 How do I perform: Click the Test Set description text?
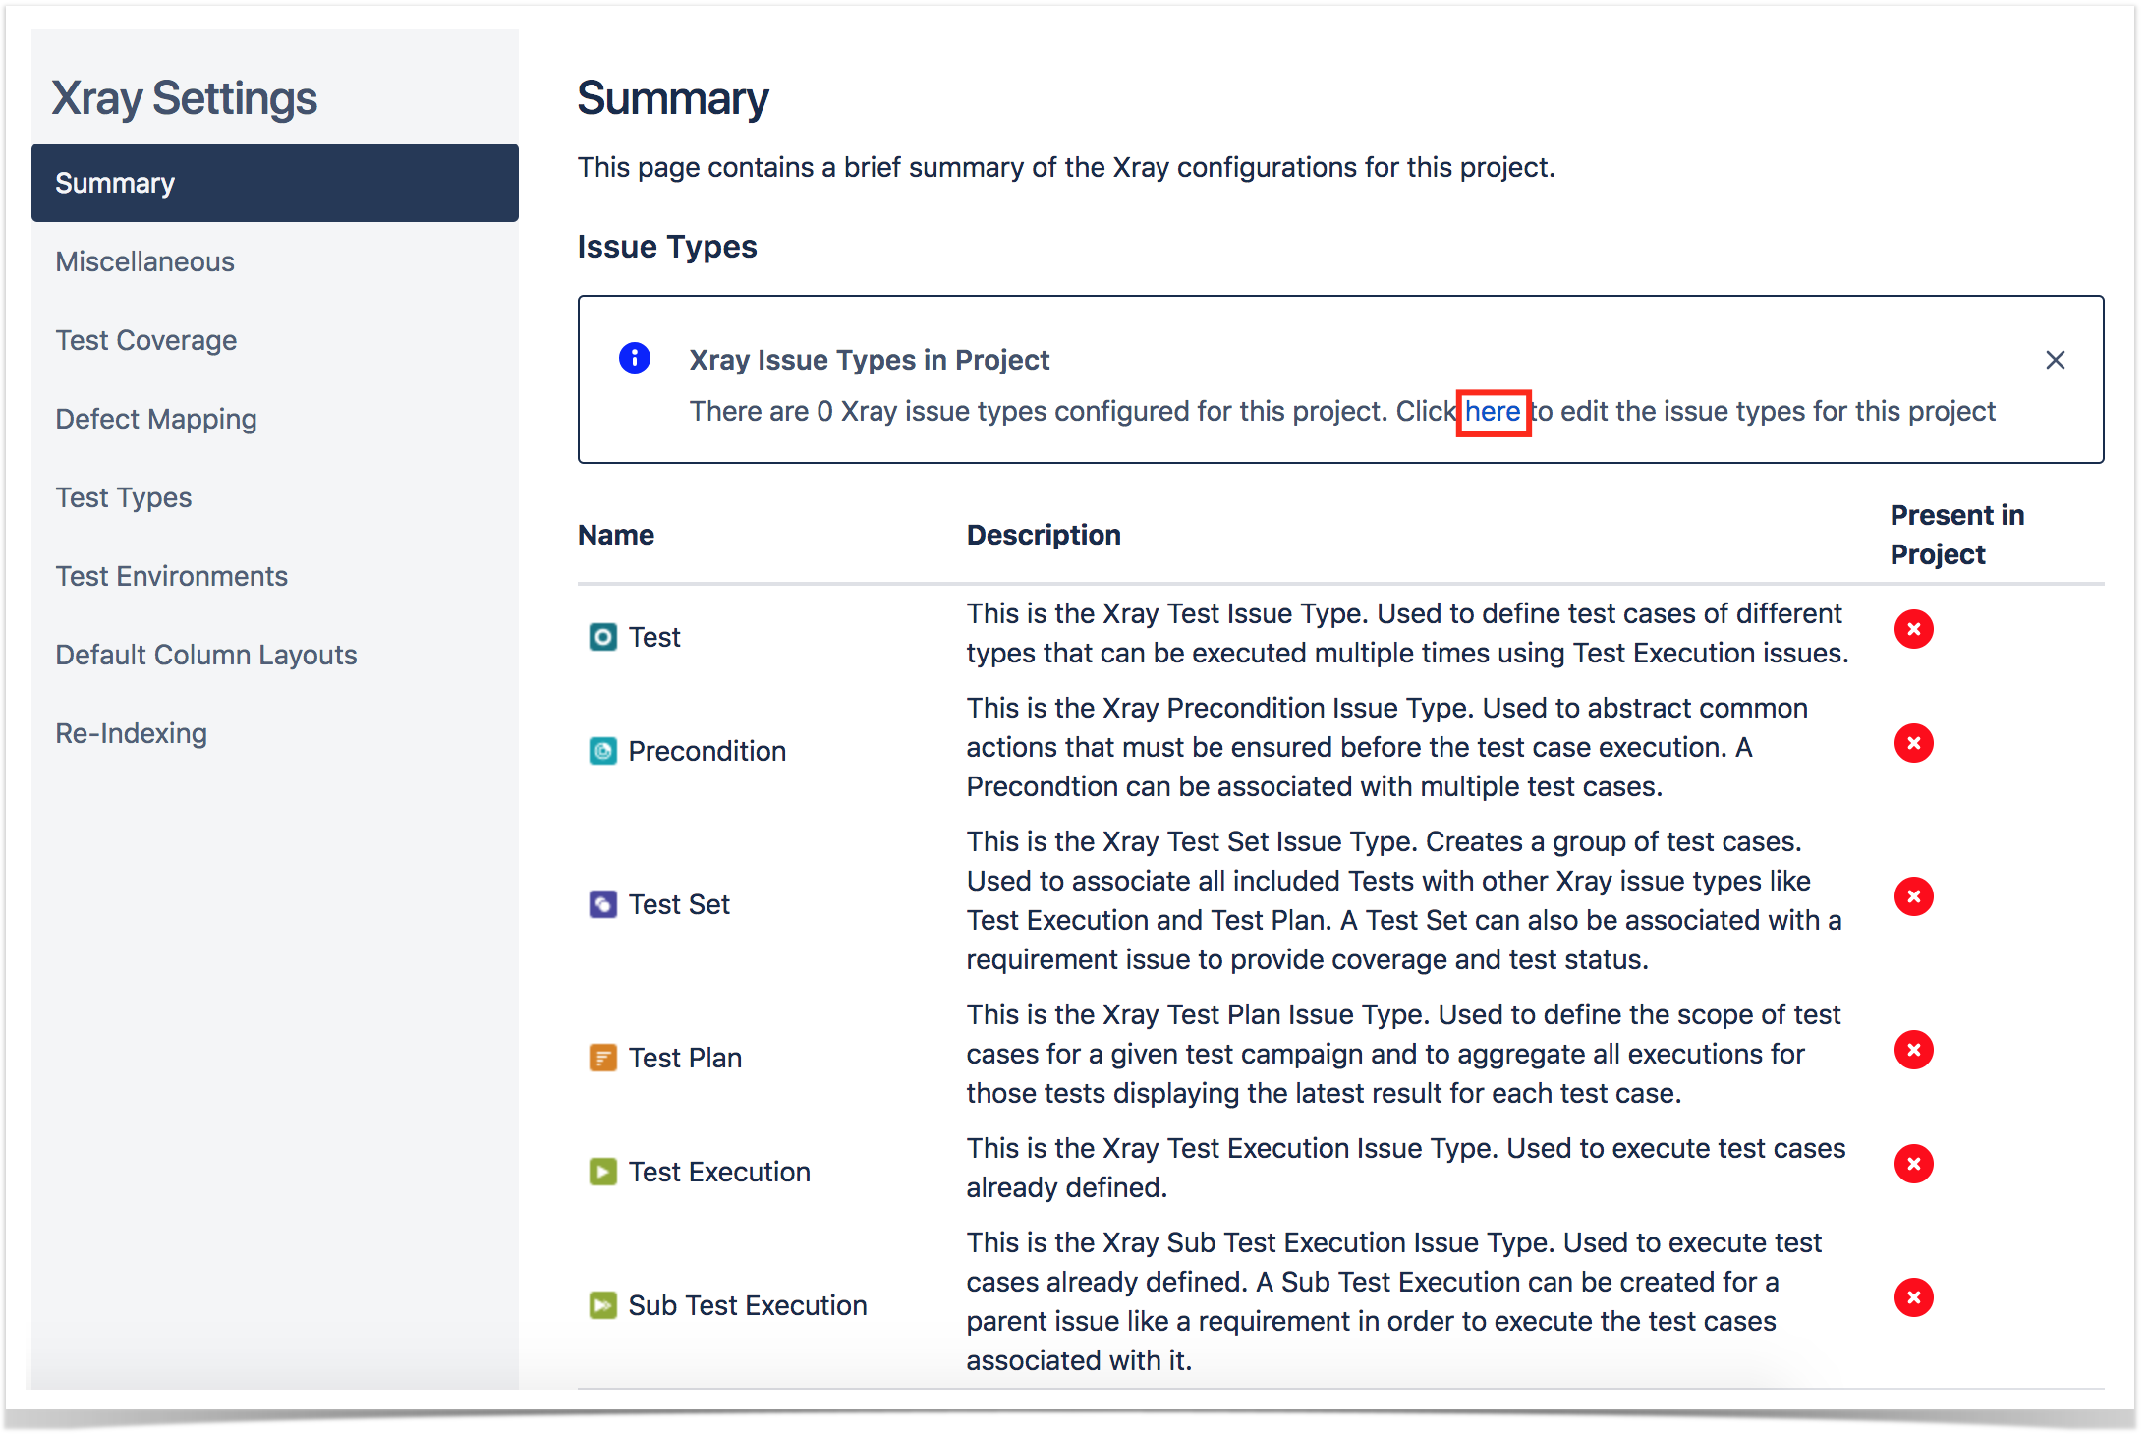pyautogui.click(x=1404, y=900)
